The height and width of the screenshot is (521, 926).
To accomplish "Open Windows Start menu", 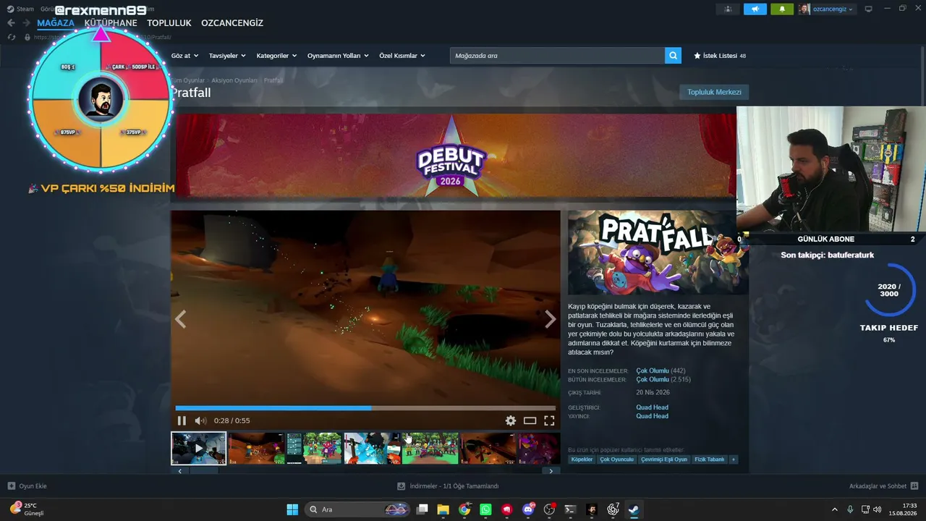I will click(292, 509).
